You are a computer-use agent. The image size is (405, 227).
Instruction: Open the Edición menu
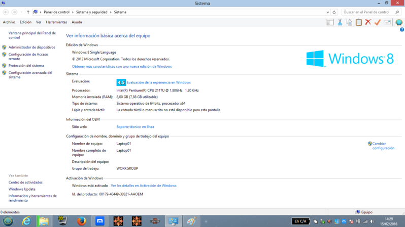(x=25, y=22)
